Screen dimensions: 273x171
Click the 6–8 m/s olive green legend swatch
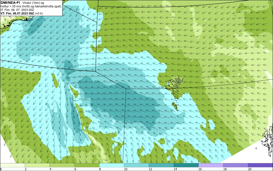click(x=87, y=165)
